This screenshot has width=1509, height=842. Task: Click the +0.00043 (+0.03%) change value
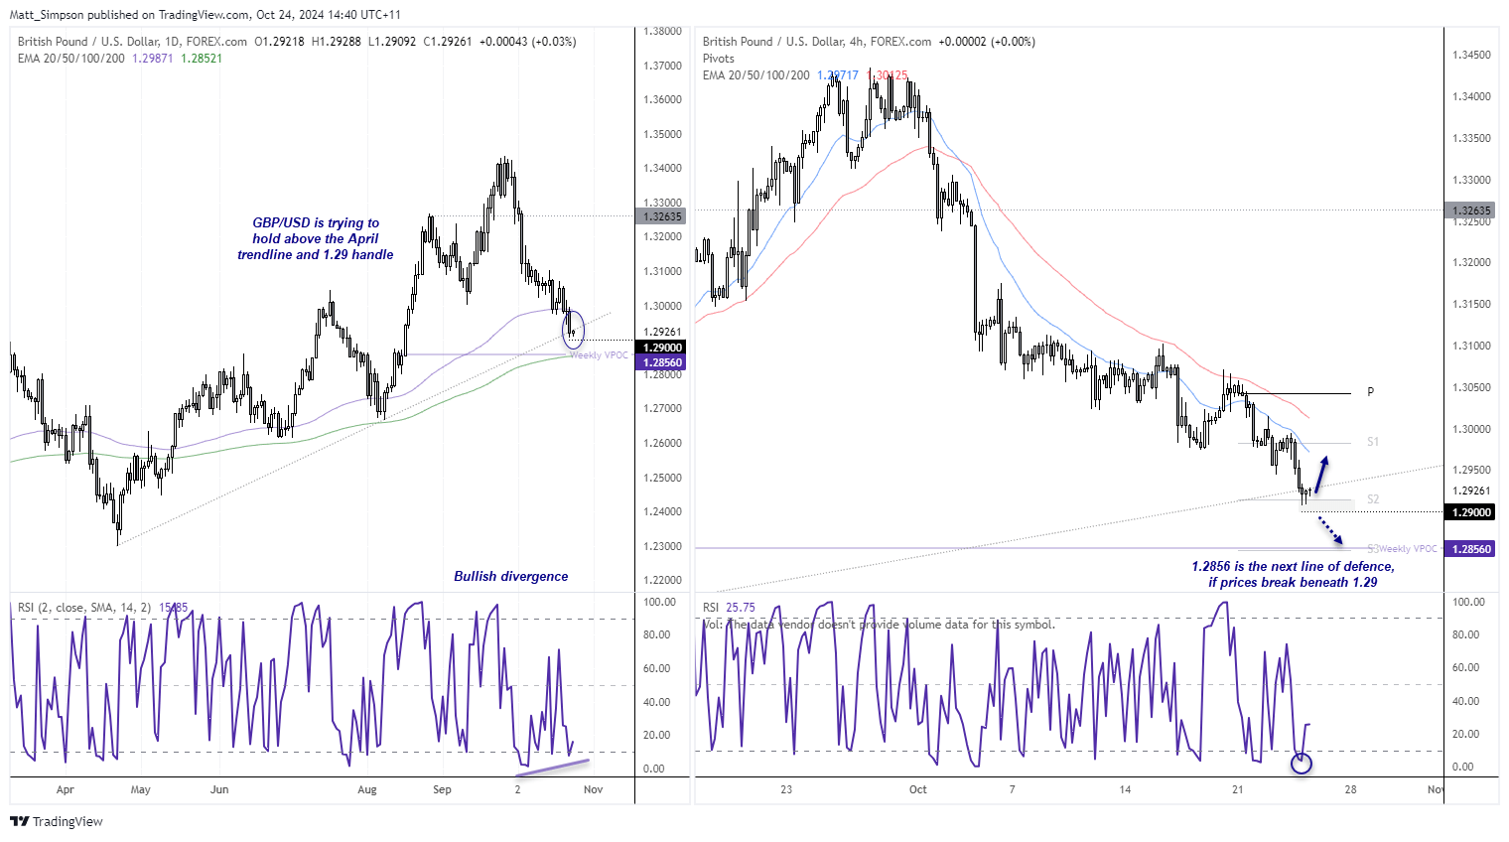pyautogui.click(x=527, y=42)
